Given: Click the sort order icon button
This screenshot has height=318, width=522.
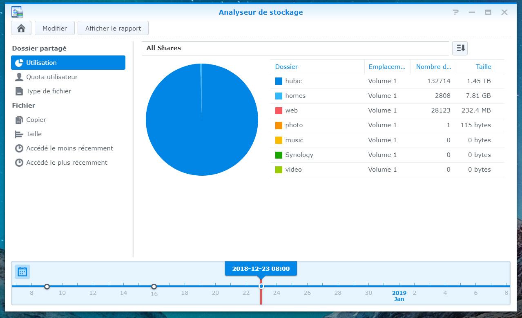Looking at the screenshot, I should [460, 48].
